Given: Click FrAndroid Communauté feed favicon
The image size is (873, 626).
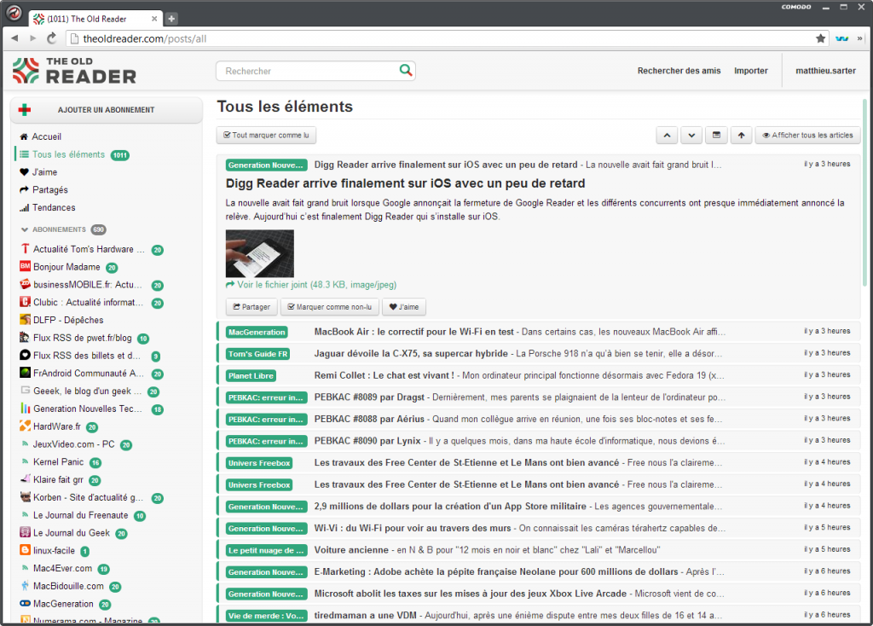Looking at the screenshot, I should click(x=25, y=373).
